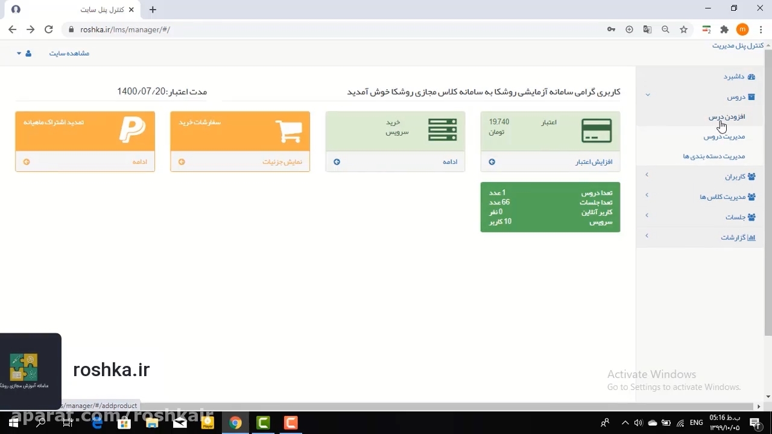Click the arrow icon next to افزایش اعتبار
The width and height of the screenshot is (772, 434).
click(x=492, y=162)
